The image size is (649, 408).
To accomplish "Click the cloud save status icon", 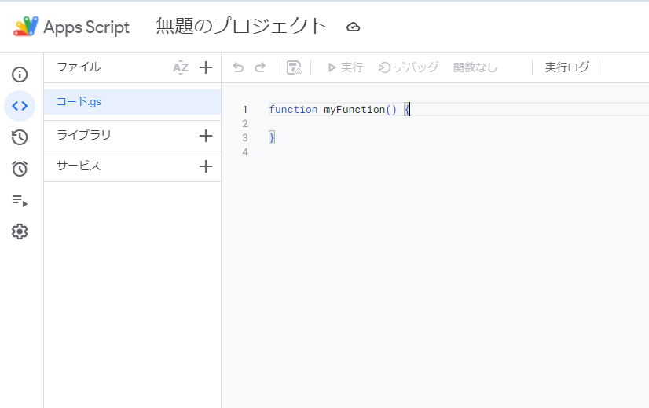I will (x=354, y=27).
